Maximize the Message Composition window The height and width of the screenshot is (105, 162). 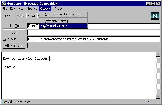click(153, 4)
